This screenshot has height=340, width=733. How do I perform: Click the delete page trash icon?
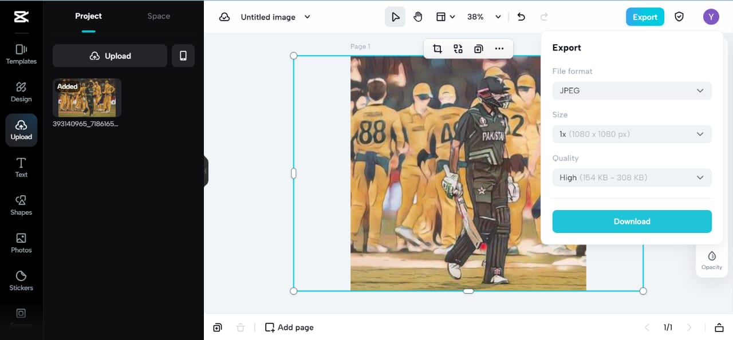tap(241, 327)
